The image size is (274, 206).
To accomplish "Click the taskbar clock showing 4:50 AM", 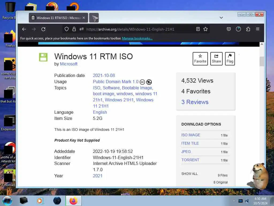I will point(260,201).
